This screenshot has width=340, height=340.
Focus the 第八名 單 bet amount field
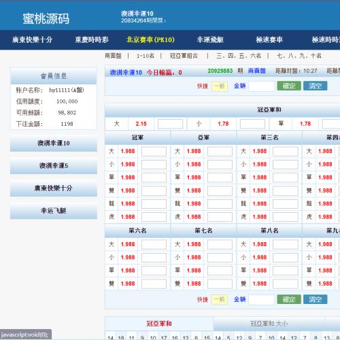(286, 271)
